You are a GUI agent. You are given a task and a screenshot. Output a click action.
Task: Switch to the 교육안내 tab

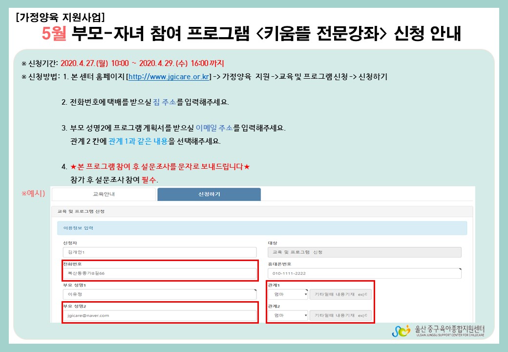point(104,194)
